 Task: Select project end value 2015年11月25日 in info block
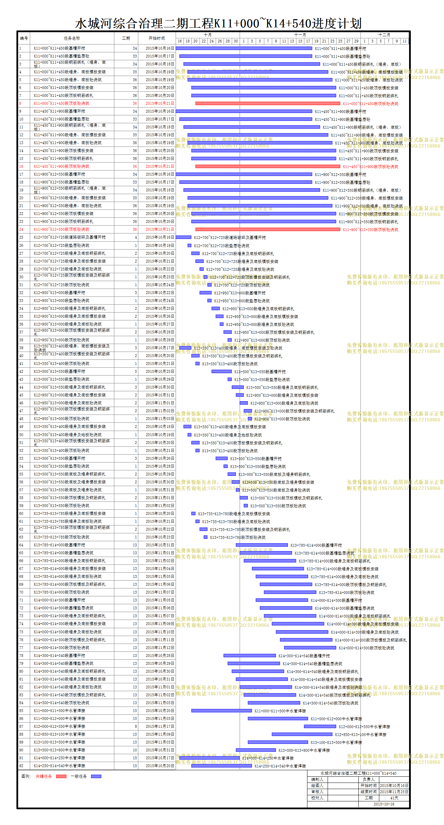[394, 792]
